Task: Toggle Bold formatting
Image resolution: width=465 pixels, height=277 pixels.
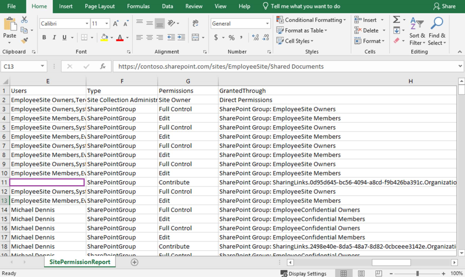Action: click(x=44, y=37)
